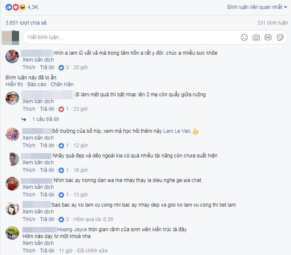Open the sticker picker icon
Screen dimensions: 291x255
[x=280, y=37]
